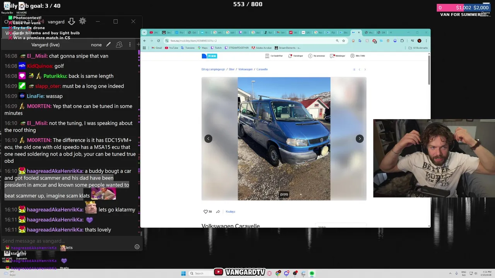Follow the Caravelle breadcrumb link
Screen dimensions: 495x278
click(x=262, y=69)
